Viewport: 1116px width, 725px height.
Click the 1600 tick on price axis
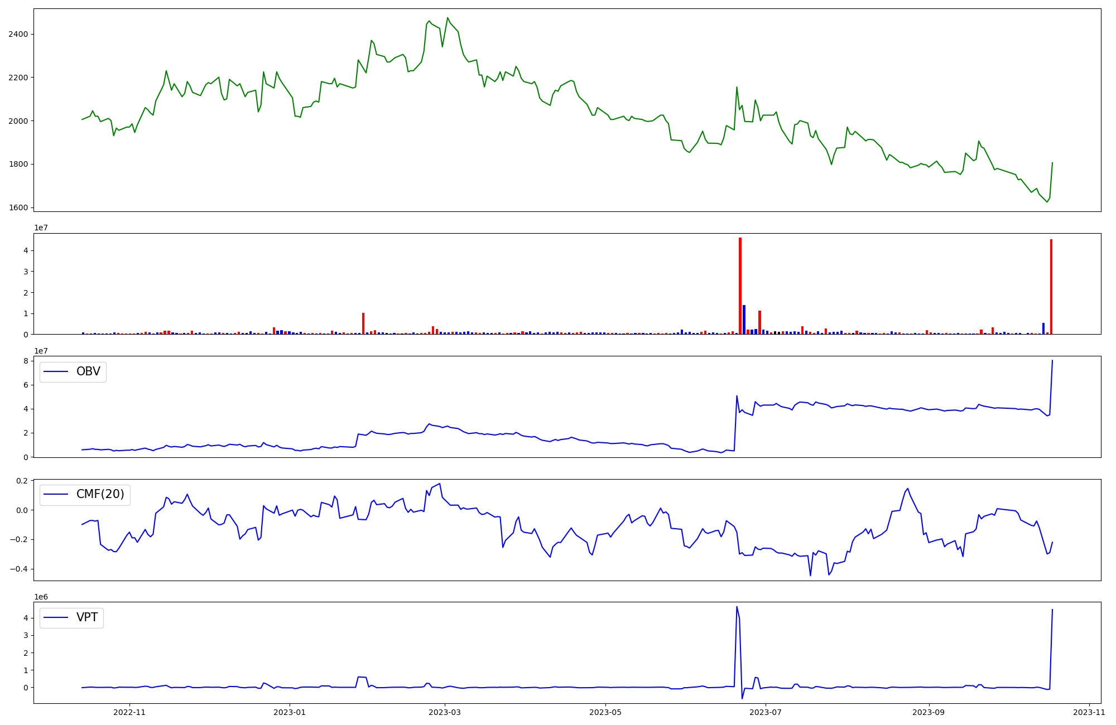pyautogui.click(x=18, y=207)
